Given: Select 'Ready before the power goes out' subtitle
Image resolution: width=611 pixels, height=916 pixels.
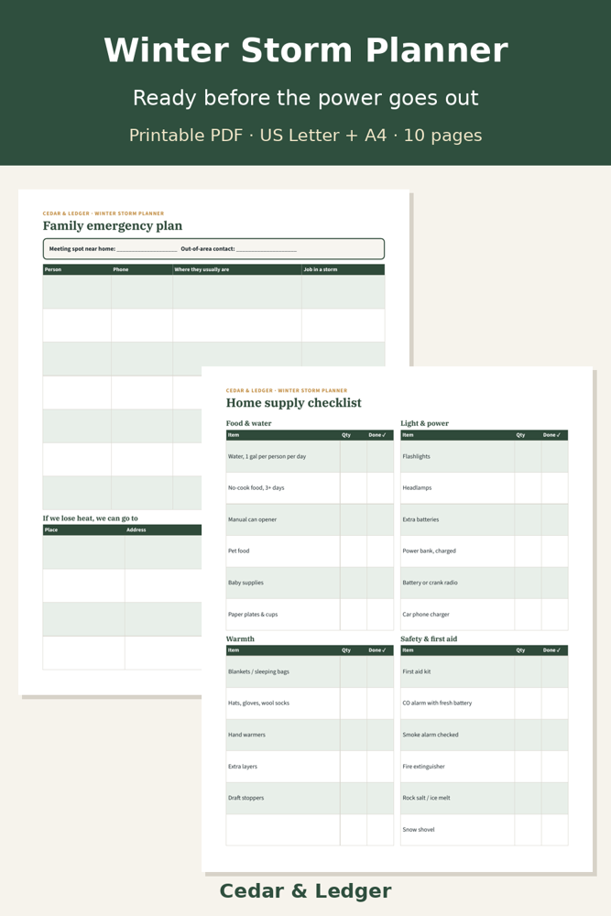Looking at the screenshot, I should (306, 98).
